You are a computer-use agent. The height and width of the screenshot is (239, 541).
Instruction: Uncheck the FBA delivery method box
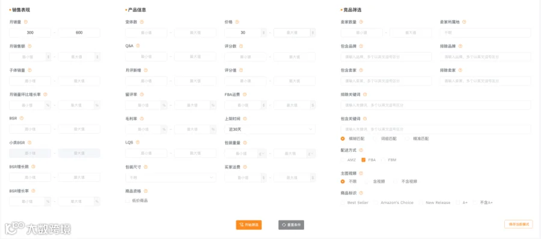point(363,160)
